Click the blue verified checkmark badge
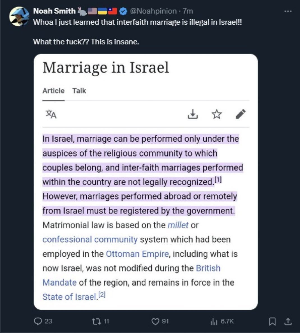Viewport: 300px width, 333px height. click(x=123, y=11)
